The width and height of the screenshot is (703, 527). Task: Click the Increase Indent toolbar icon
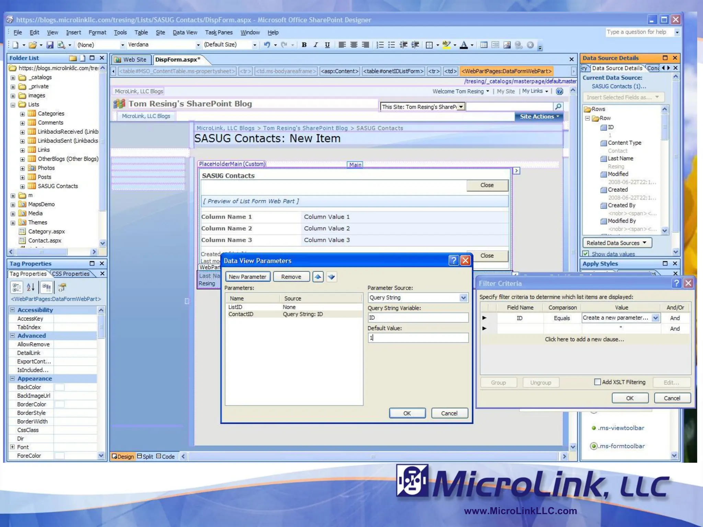pyautogui.click(x=415, y=45)
